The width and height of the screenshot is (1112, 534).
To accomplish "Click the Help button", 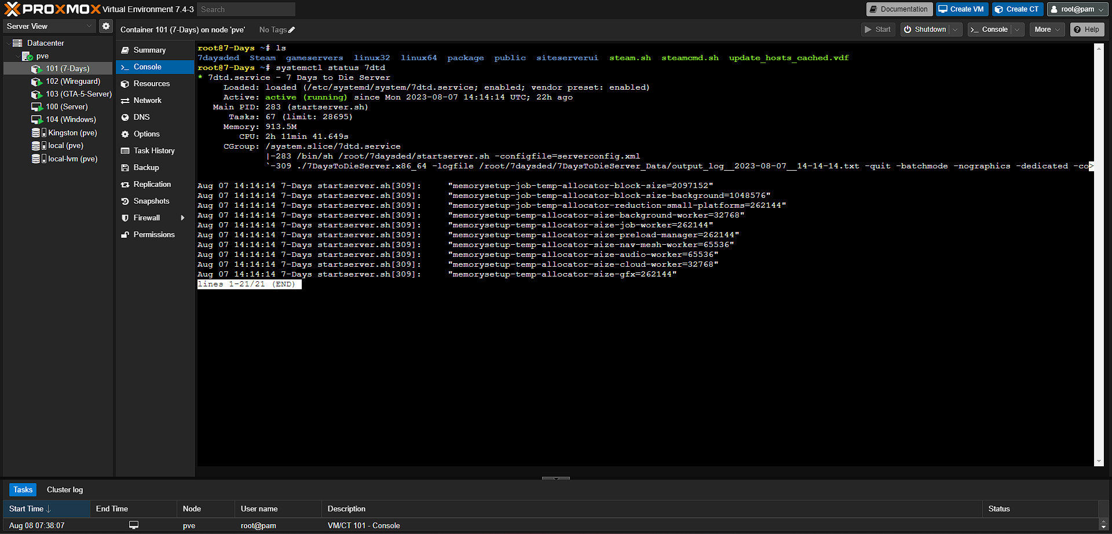I will click(1087, 30).
